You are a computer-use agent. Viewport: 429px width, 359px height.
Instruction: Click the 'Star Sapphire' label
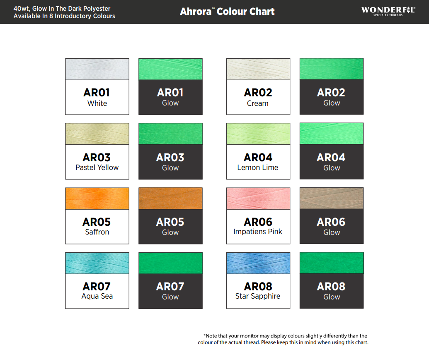click(258, 296)
